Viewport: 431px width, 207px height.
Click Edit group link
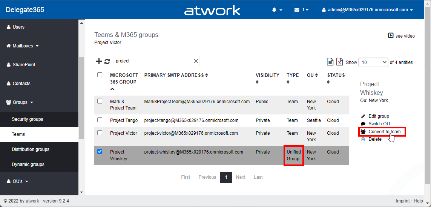click(x=379, y=116)
